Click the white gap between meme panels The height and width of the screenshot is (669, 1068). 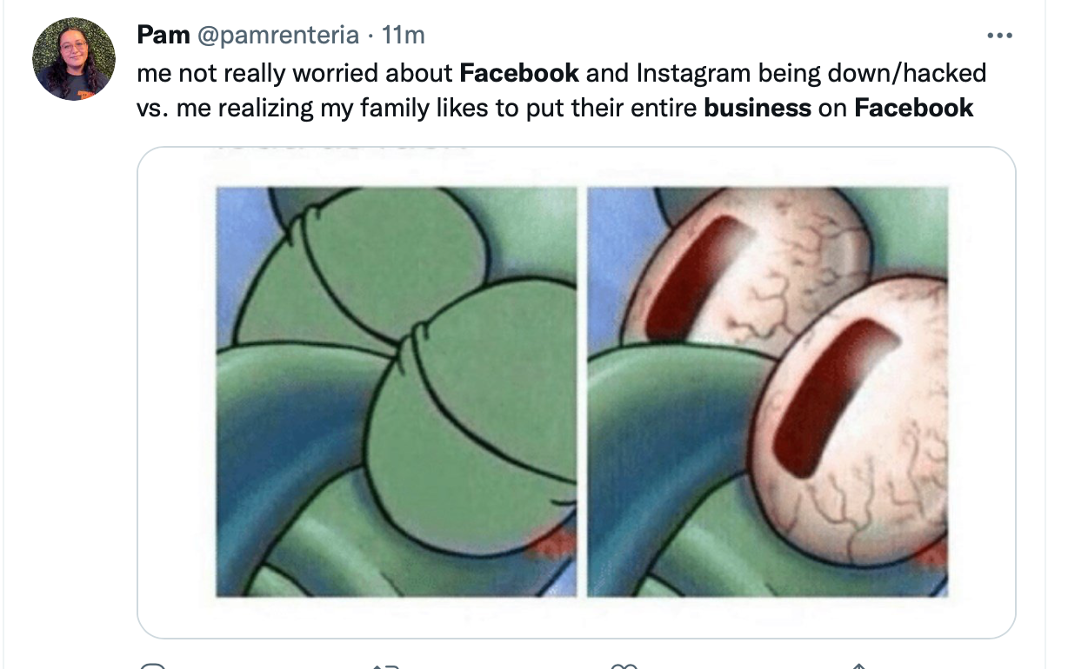point(582,391)
